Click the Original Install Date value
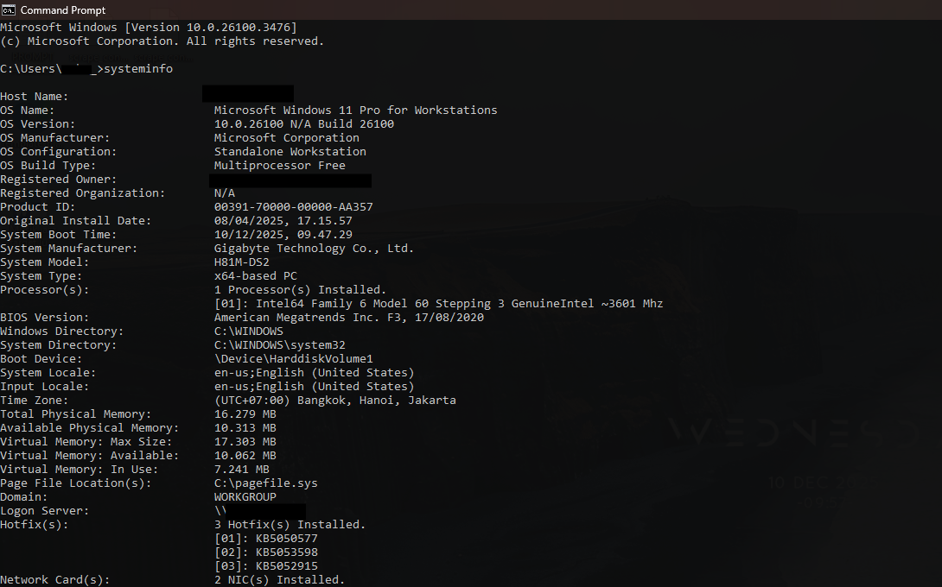This screenshot has width=942, height=587. click(283, 221)
